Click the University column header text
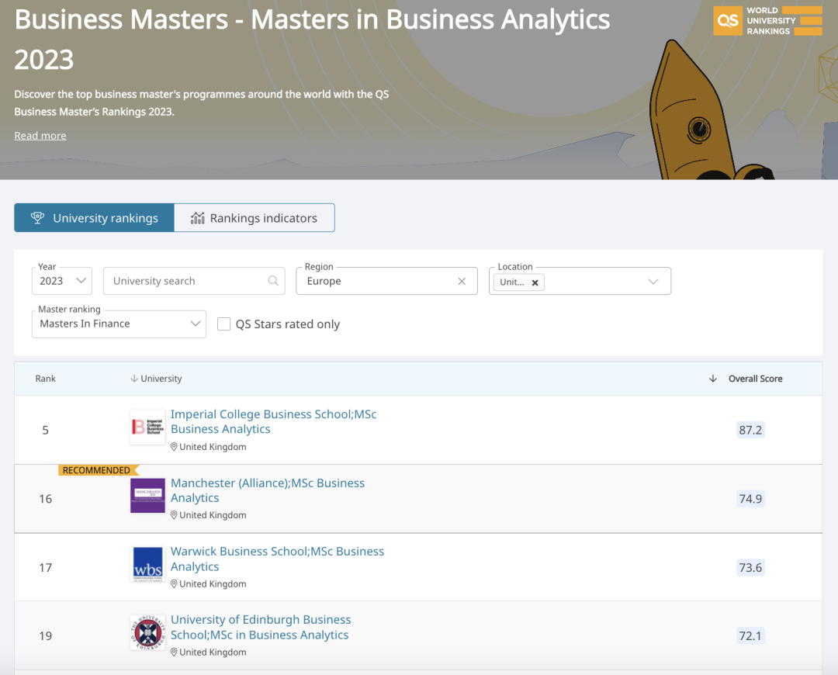838x675 pixels. coord(161,379)
